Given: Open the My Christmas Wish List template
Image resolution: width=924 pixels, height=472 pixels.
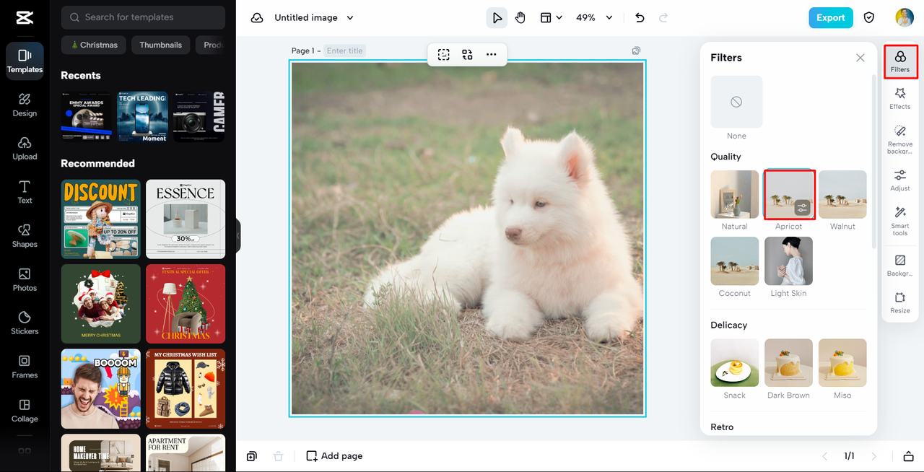Looking at the screenshot, I should [x=186, y=388].
